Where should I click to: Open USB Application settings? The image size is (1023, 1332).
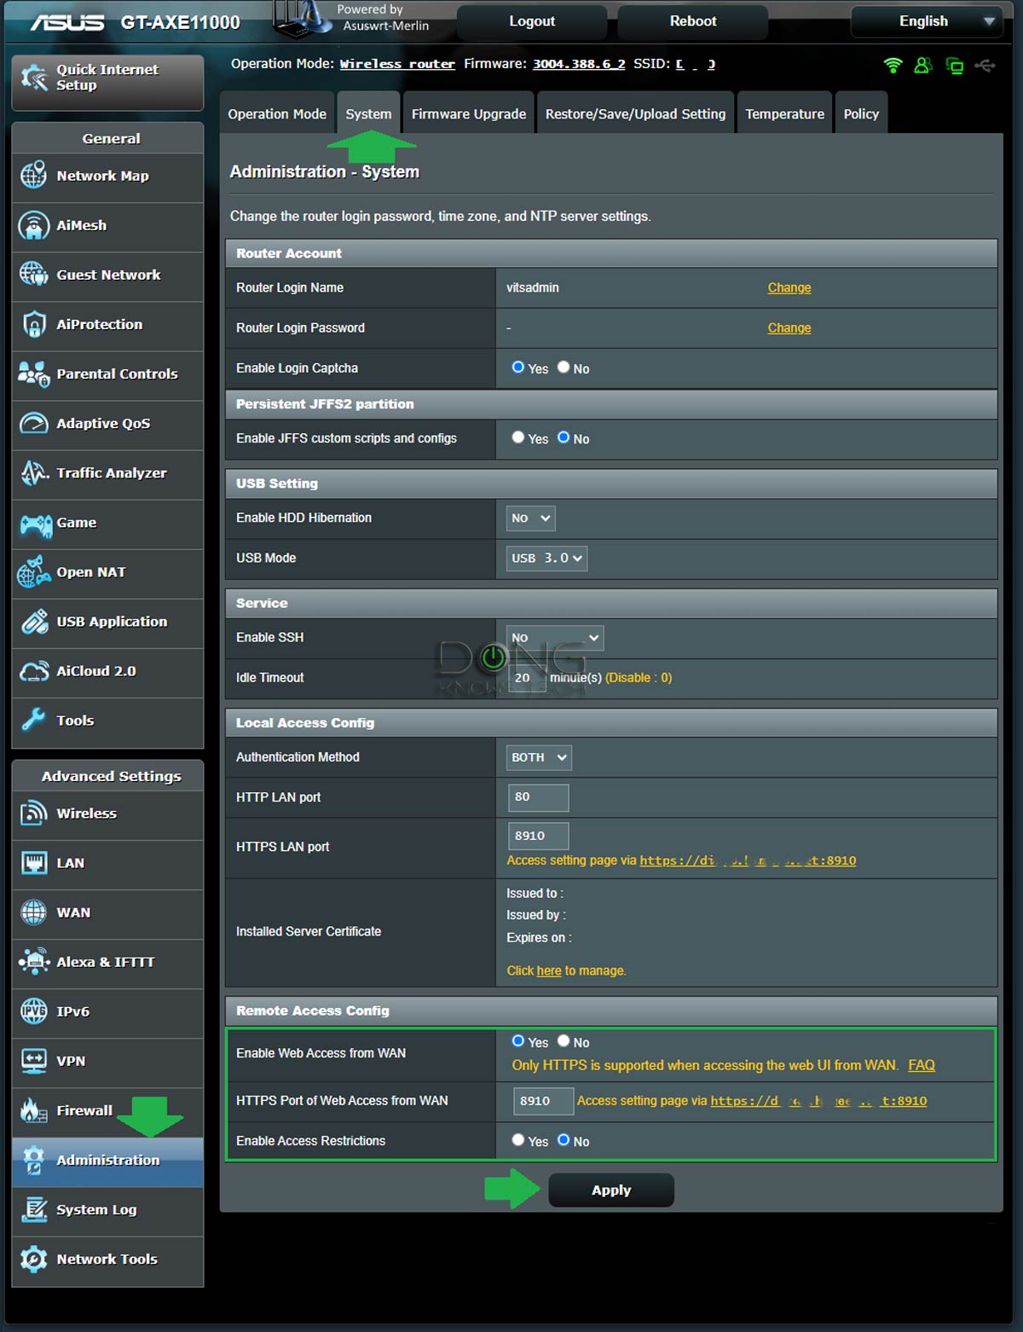click(x=111, y=623)
